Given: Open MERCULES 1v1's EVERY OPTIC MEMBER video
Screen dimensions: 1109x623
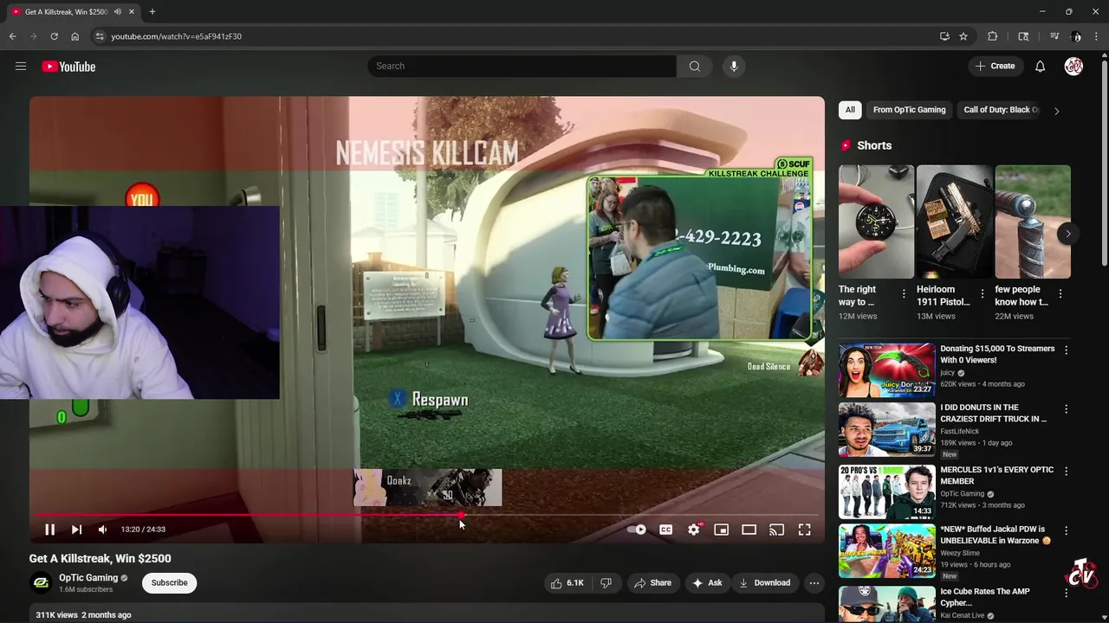Looking at the screenshot, I should pyautogui.click(x=886, y=491).
